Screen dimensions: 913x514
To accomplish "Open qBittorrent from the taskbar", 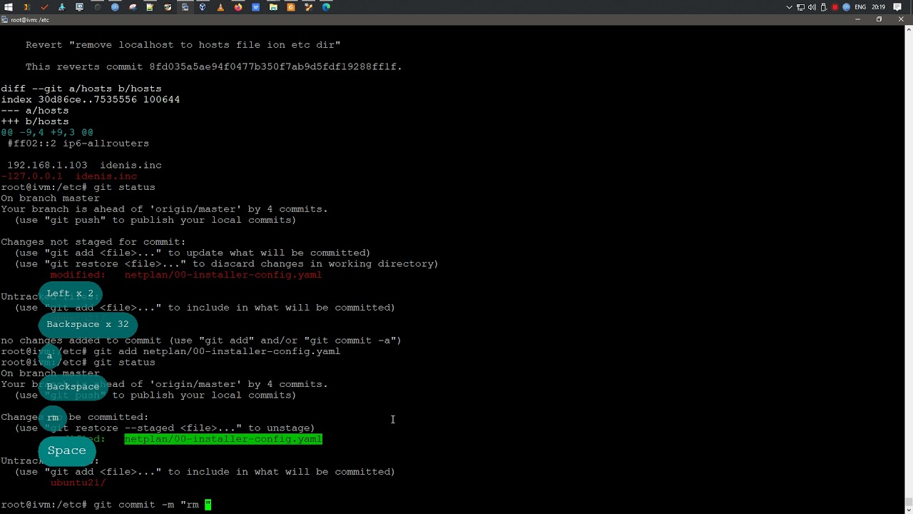I will click(115, 7).
